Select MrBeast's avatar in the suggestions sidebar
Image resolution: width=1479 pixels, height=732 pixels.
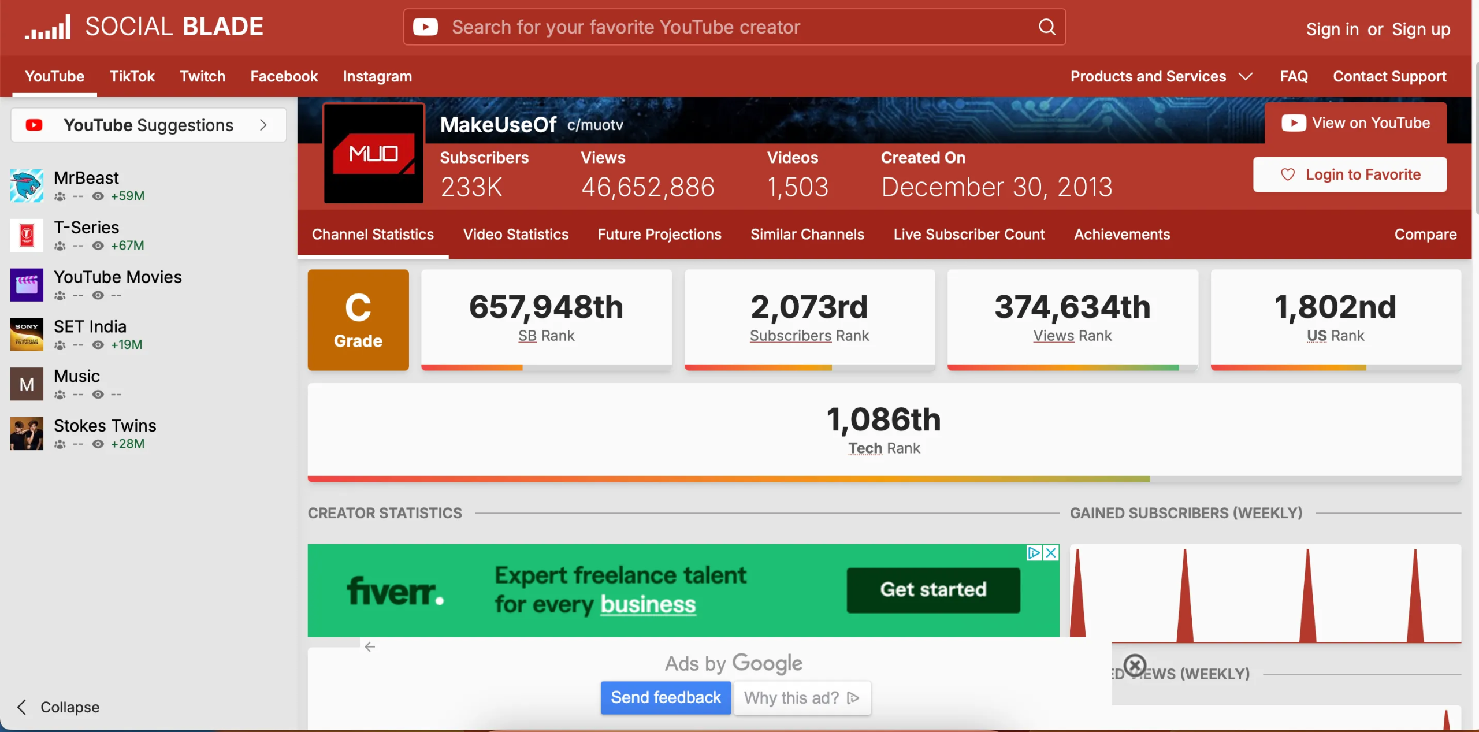click(26, 185)
